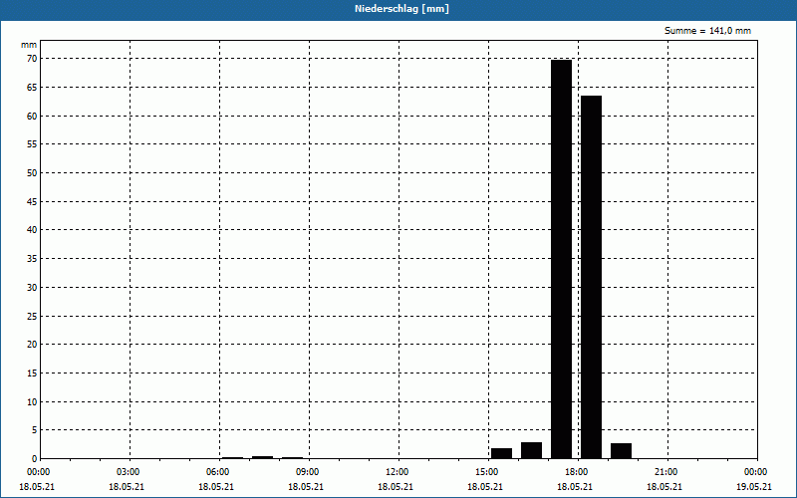Click the 19.05.21 date label
The image size is (797, 498).
coord(754,486)
